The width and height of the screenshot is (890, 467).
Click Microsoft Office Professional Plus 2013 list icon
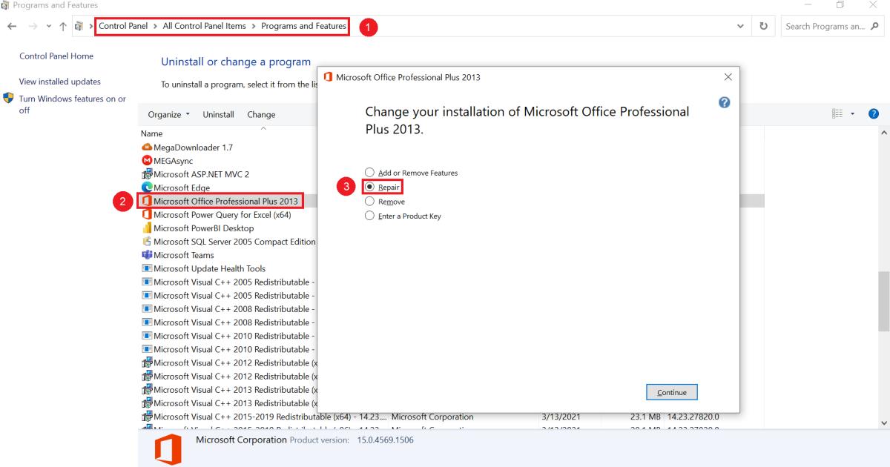point(147,201)
